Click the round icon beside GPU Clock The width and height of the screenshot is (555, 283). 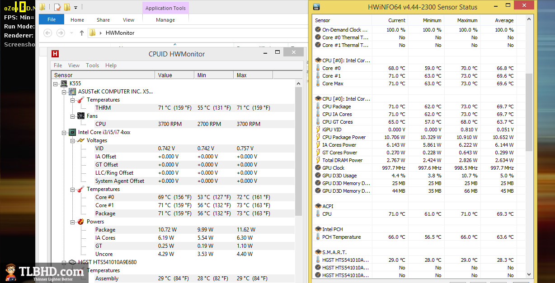pyautogui.click(x=318, y=168)
